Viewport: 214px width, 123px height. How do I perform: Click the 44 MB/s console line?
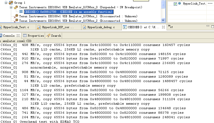coord(96,81)
